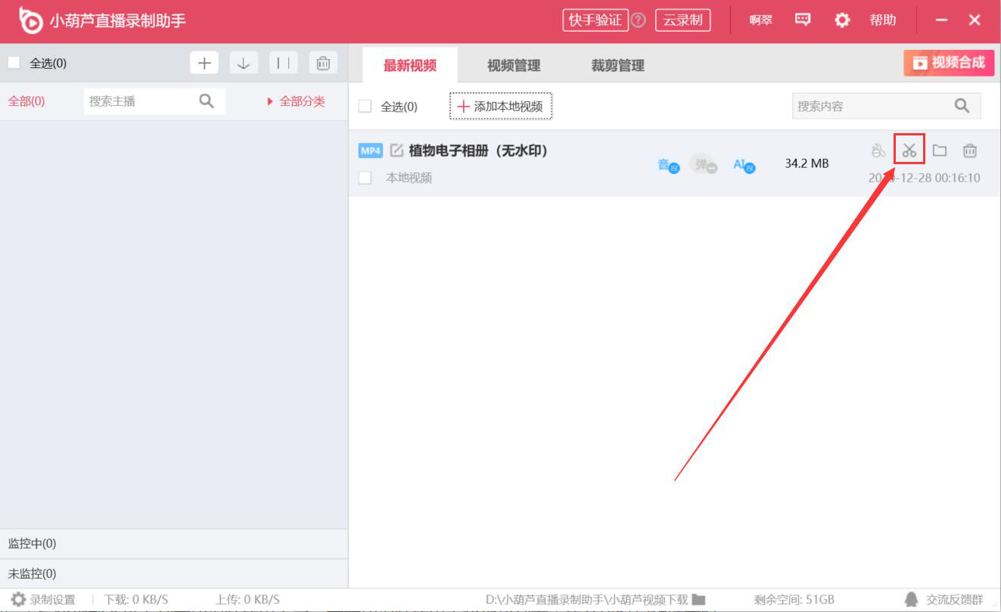Click the down arrow icon in the left panel
Viewport: 1001px width, 612px height.
(x=243, y=64)
